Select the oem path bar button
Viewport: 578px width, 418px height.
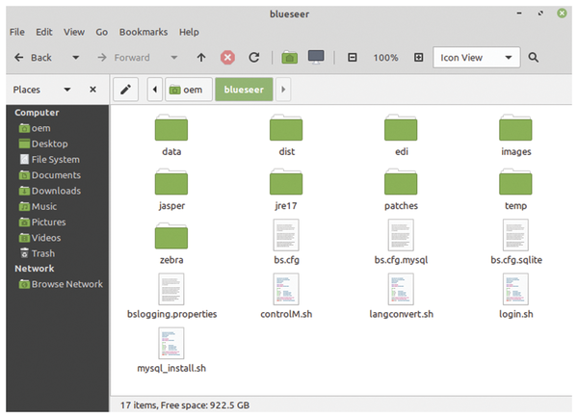coord(189,90)
